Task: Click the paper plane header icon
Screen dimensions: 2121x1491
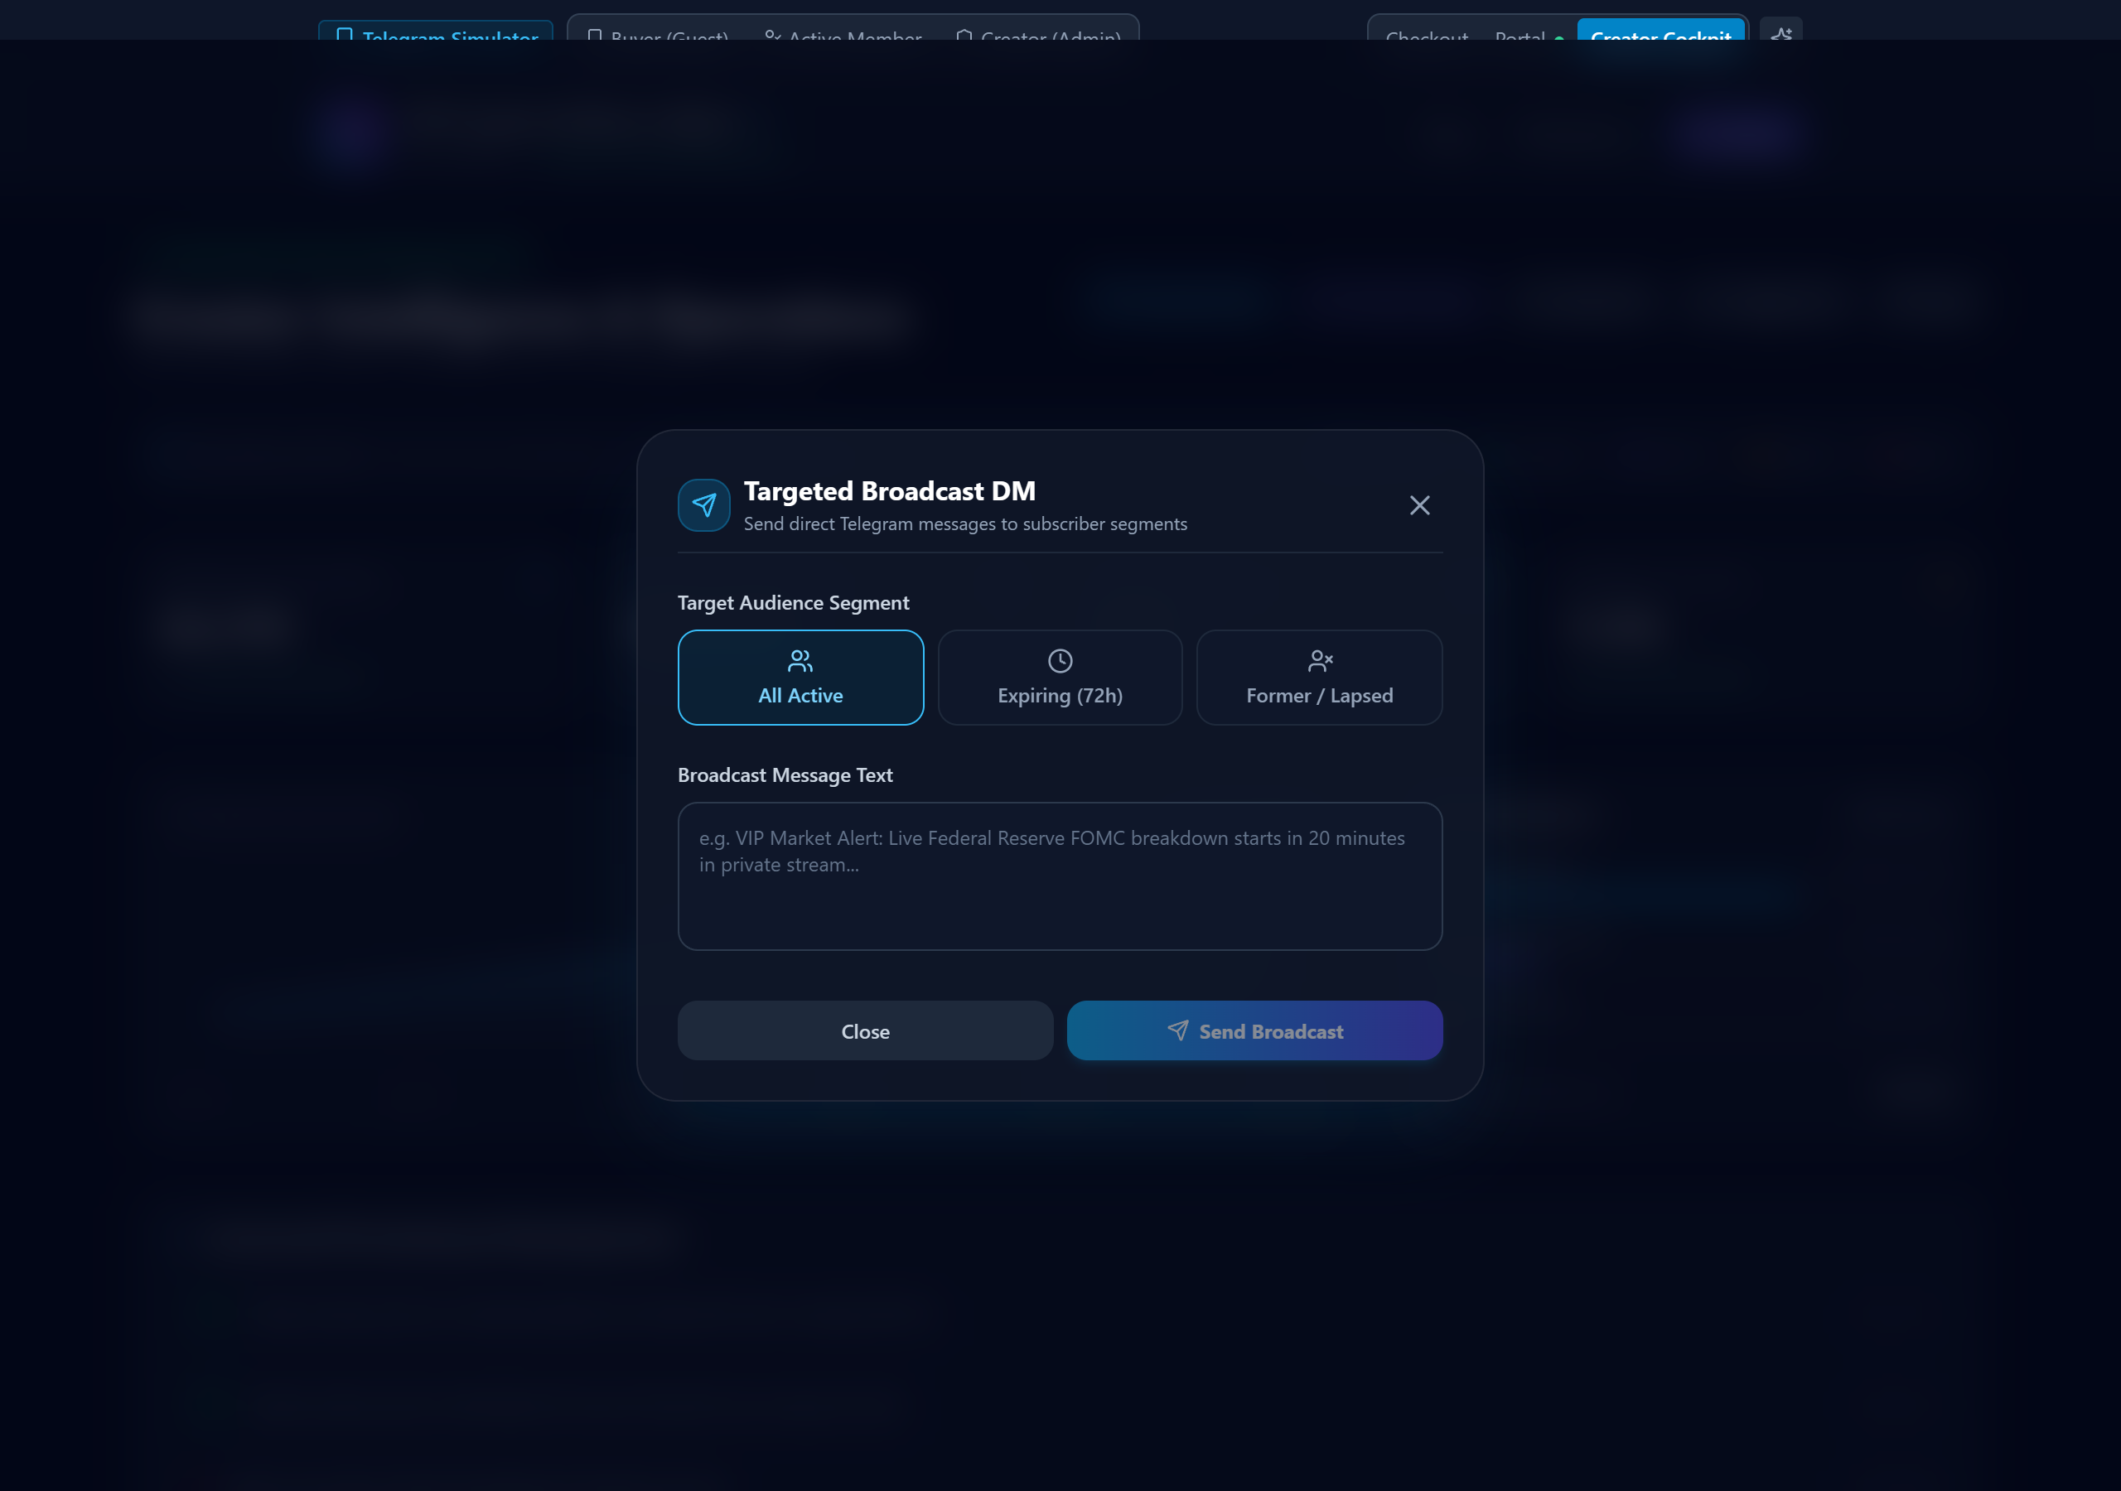Action: pyautogui.click(x=704, y=505)
